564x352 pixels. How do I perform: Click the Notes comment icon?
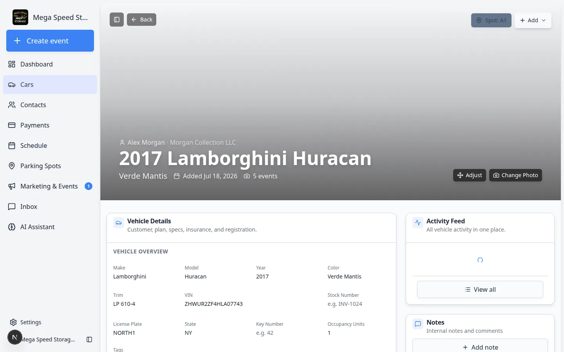pyautogui.click(x=418, y=324)
